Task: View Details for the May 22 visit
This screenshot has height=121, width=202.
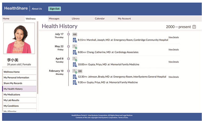Action: pyautogui.click(x=173, y=49)
